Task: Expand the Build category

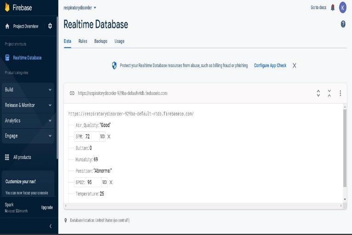Action: [28, 90]
